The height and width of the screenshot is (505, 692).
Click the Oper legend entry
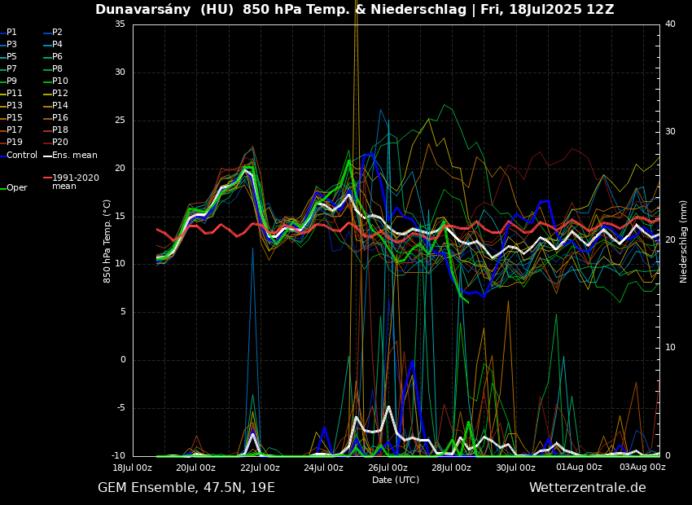(x=16, y=188)
